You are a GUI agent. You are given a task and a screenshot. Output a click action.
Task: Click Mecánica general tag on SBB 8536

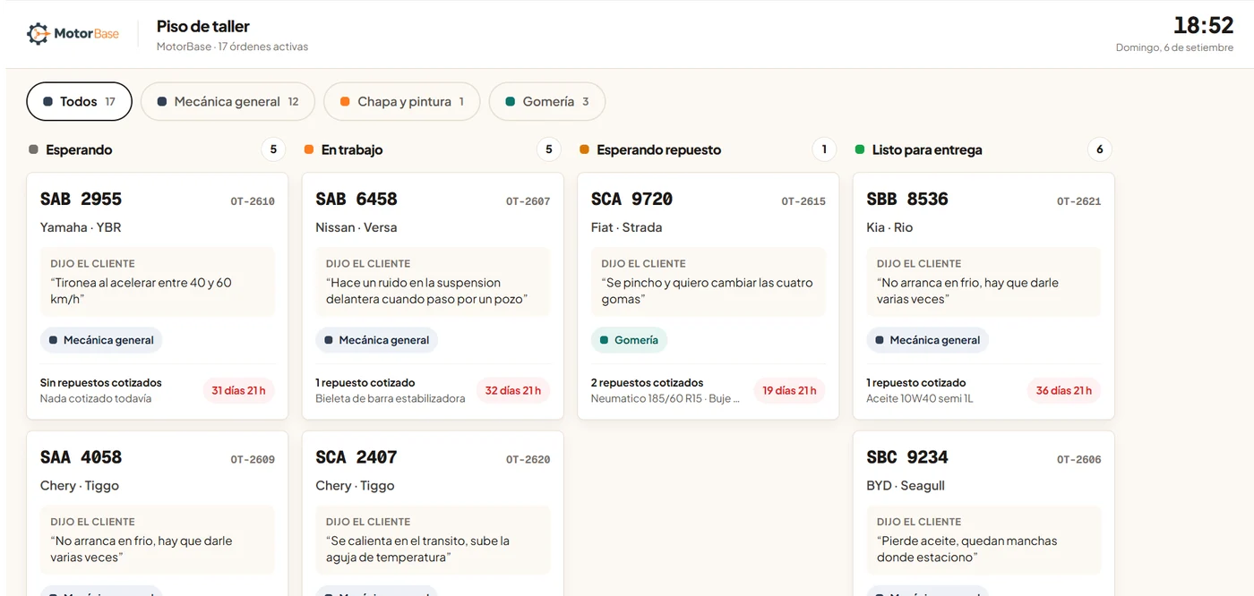tap(927, 340)
